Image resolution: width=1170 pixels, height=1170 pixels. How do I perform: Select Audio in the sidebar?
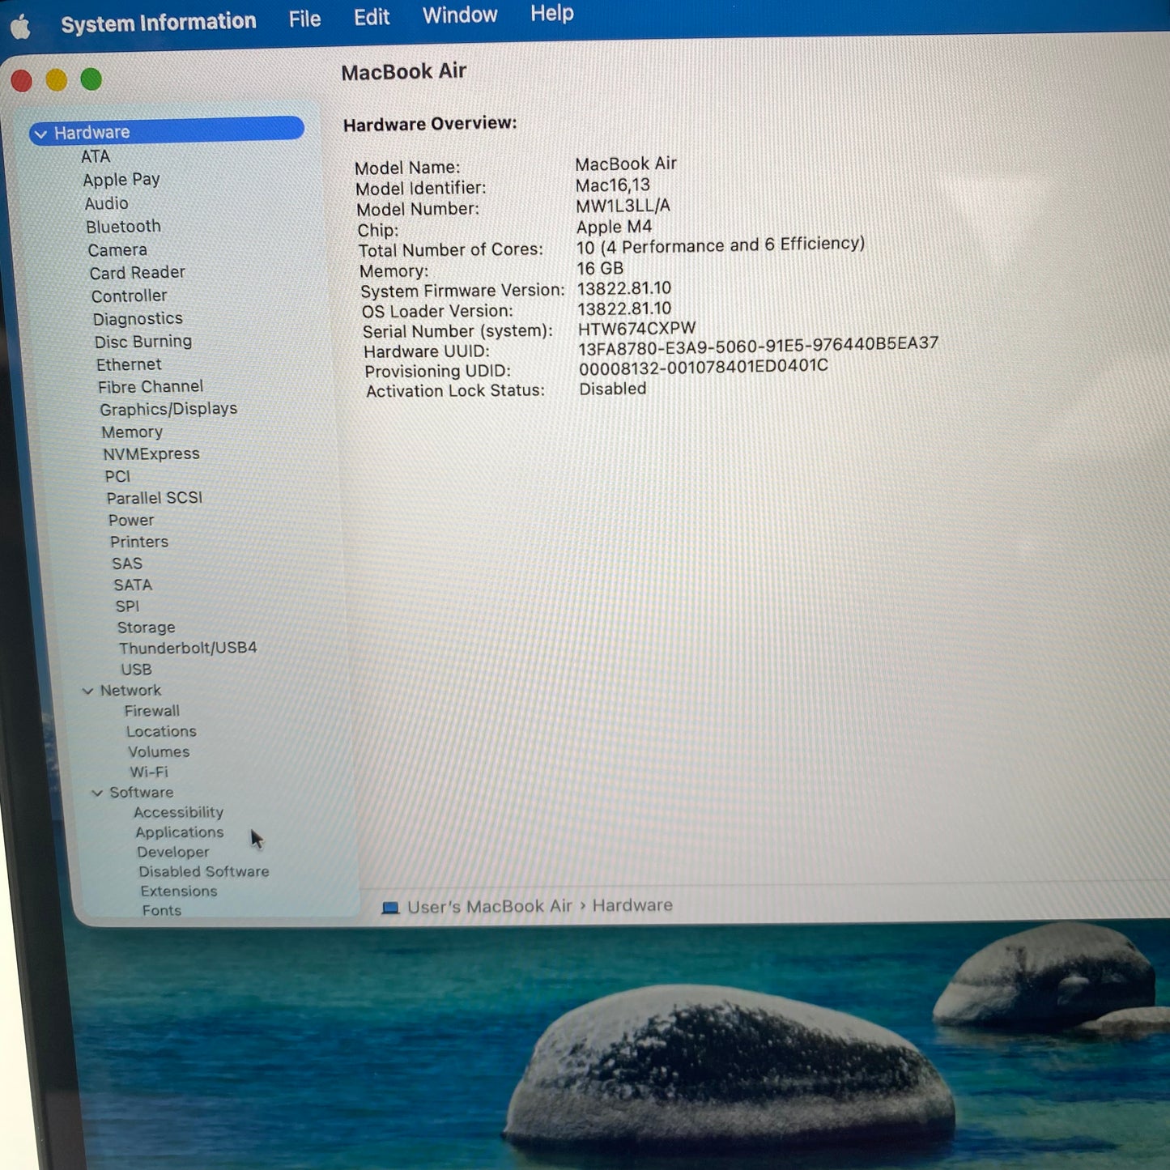[x=107, y=203]
